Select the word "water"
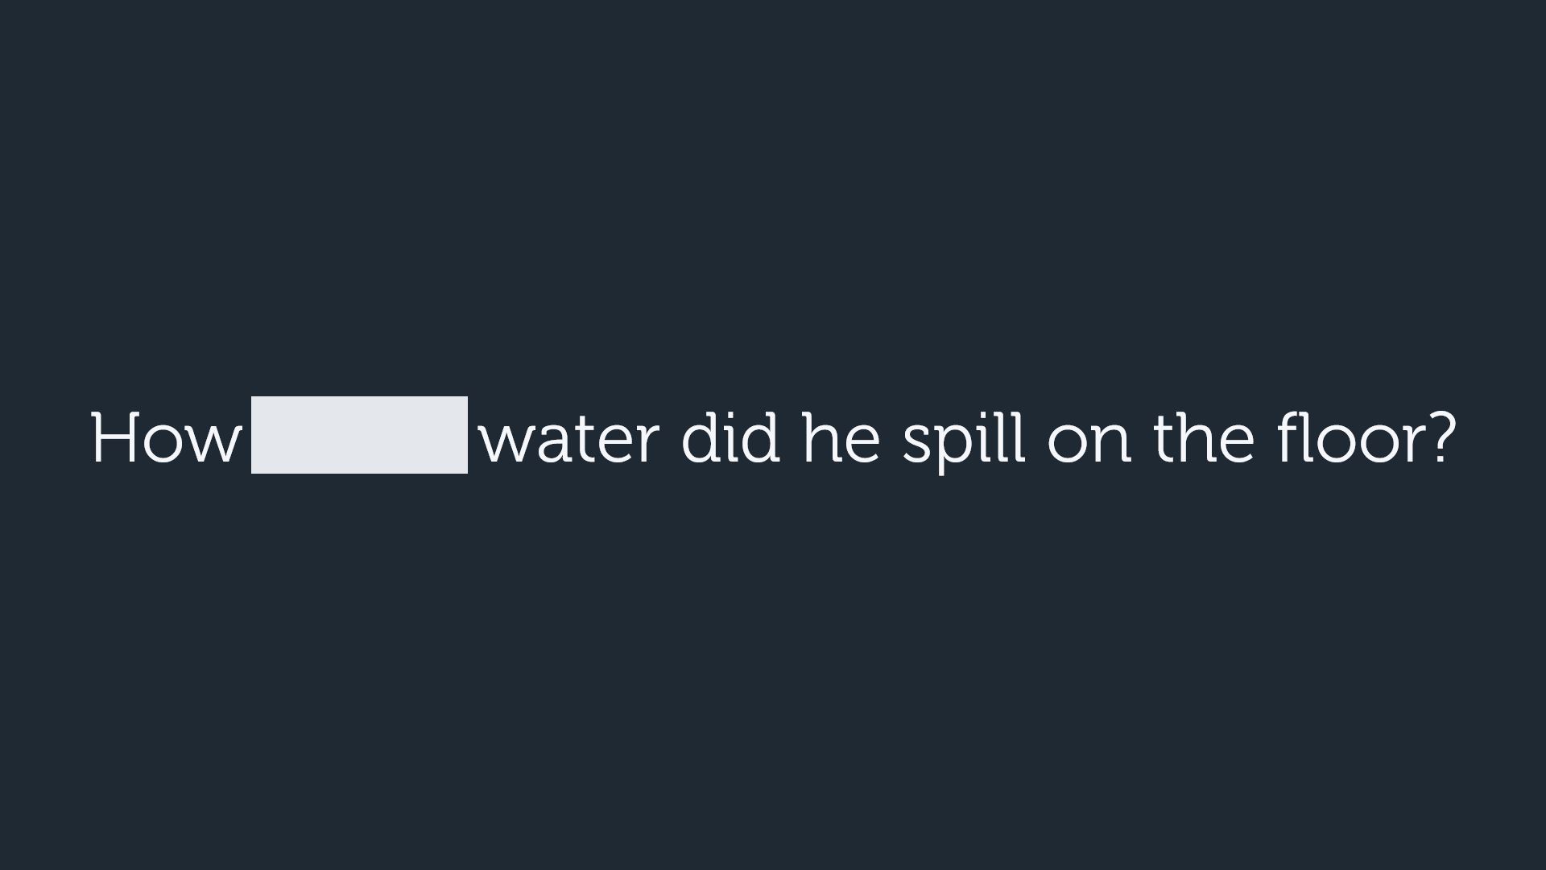The image size is (1546, 870). click(569, 439)
